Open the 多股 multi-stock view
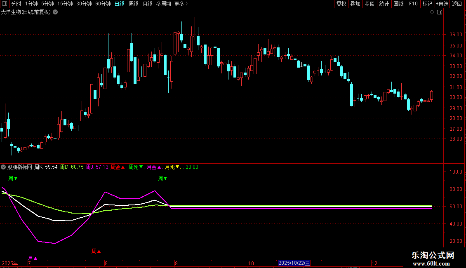 [x=370, y=4]
